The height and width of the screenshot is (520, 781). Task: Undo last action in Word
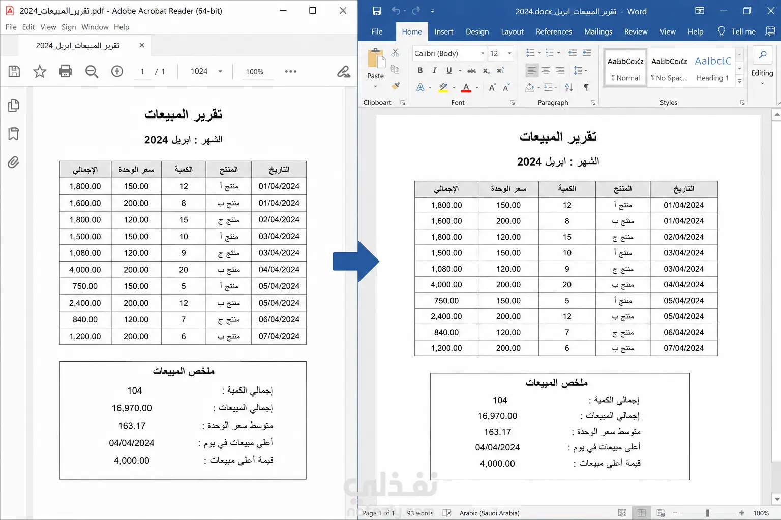click(x=396, y=11)
